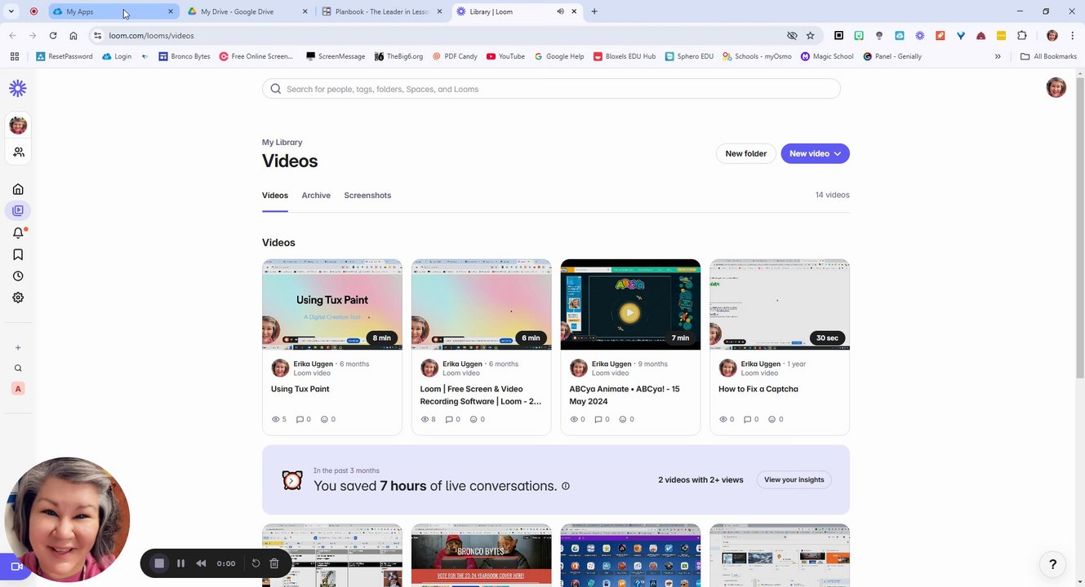1085x587 pixels.
Task: Open the Google Help bookmark
Action: (x=559, y=56)
